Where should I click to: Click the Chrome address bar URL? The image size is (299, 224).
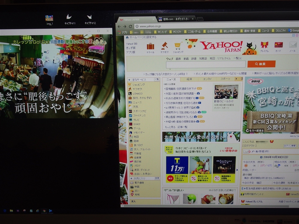point(150,27)
